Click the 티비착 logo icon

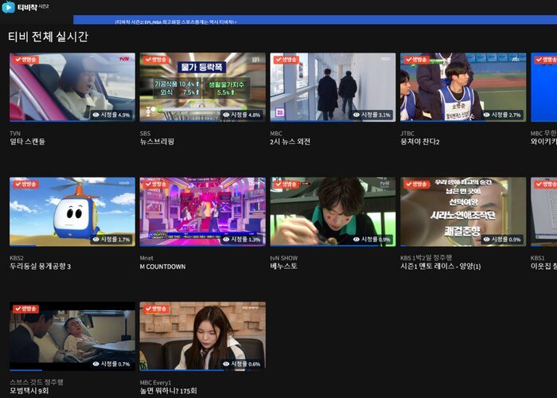9,7
